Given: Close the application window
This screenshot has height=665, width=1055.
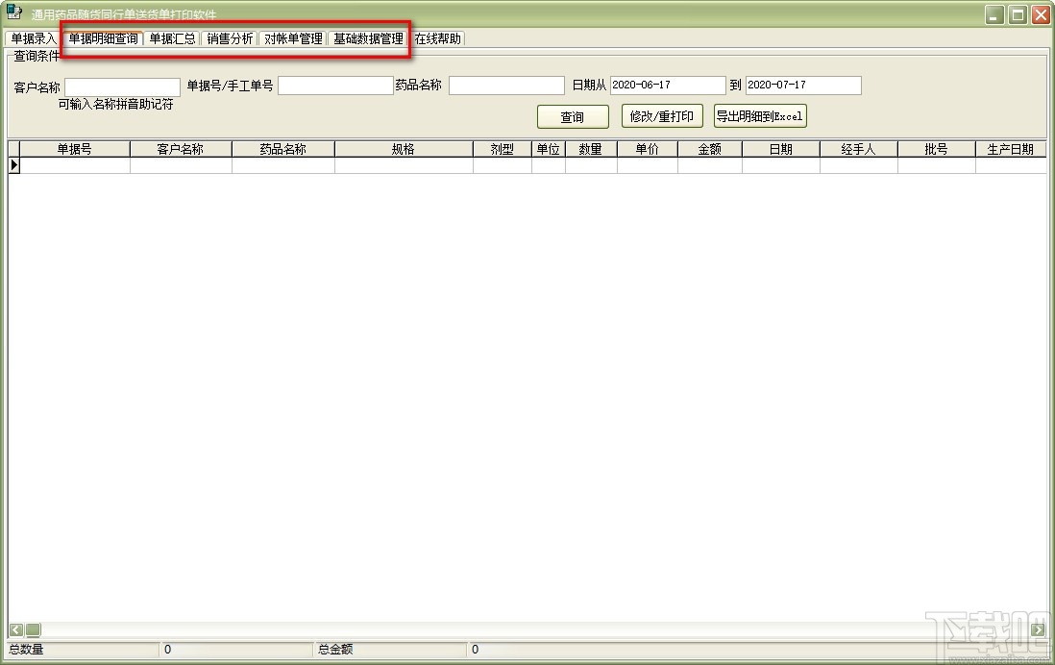Looking at the screenshot, I should click(1041, 14).
